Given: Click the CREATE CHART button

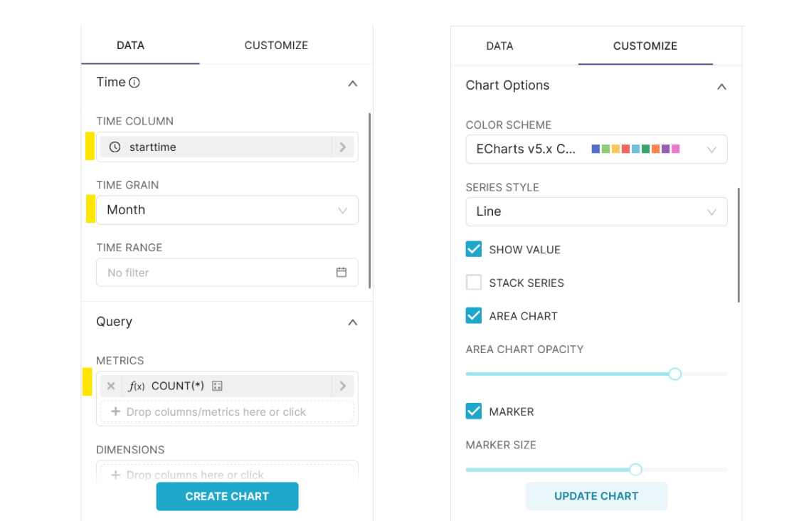Looking at the screenshot, I should click(x=227, y=496).
